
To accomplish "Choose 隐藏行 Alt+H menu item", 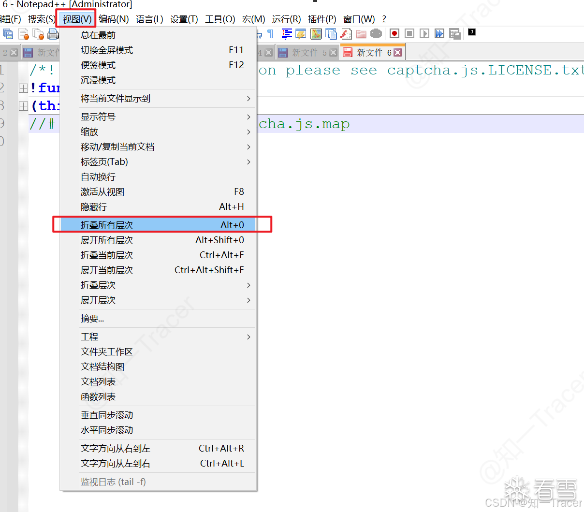I will (x=158, y=207).
